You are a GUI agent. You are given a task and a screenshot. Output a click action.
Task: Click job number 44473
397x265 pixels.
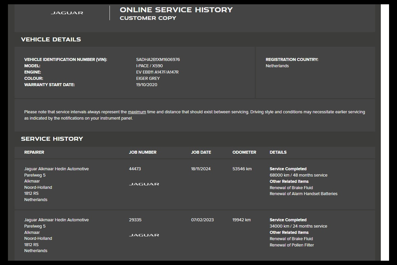pos(135,169)
